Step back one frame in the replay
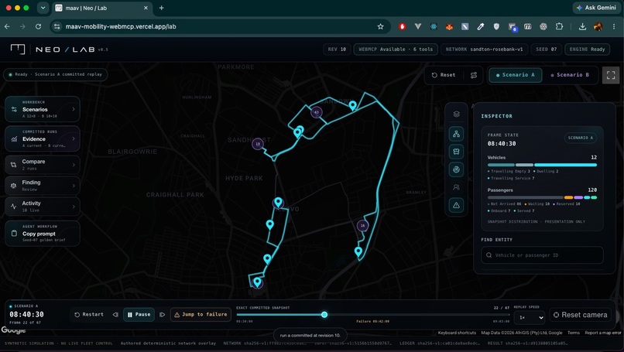The image size is (624, 352). [115, 315]
